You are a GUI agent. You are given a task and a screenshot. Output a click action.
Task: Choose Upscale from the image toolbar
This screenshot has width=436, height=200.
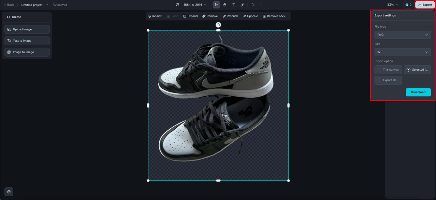tap(250, 16)
